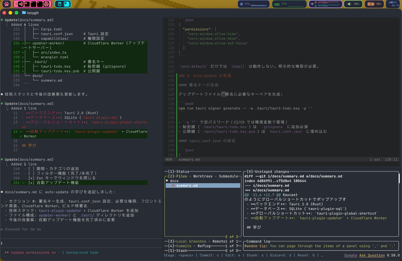Click the diff hunk header '@@ -11,6 +11,7 @@'
The image size is (402, 261).
point(262,195)
